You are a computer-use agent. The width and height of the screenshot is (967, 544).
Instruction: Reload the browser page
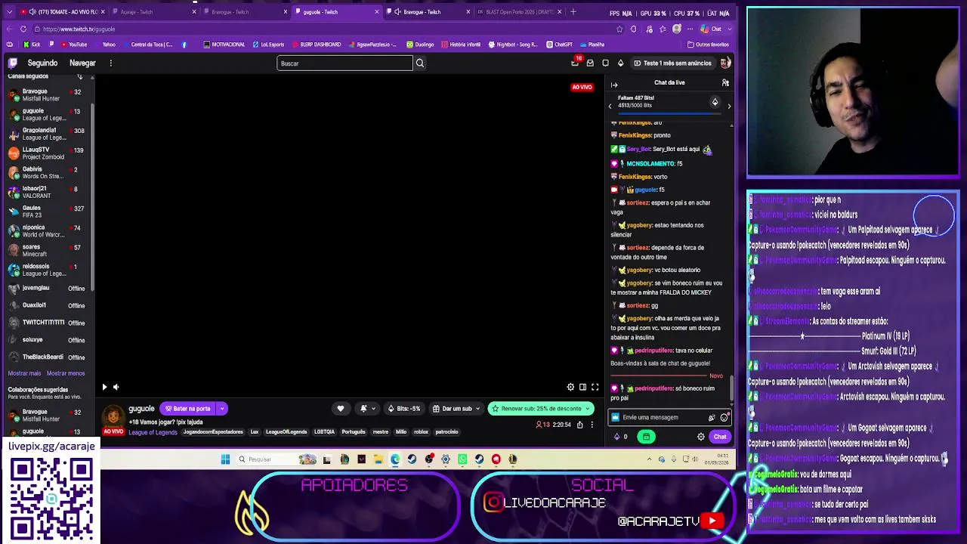pos(23,29)
